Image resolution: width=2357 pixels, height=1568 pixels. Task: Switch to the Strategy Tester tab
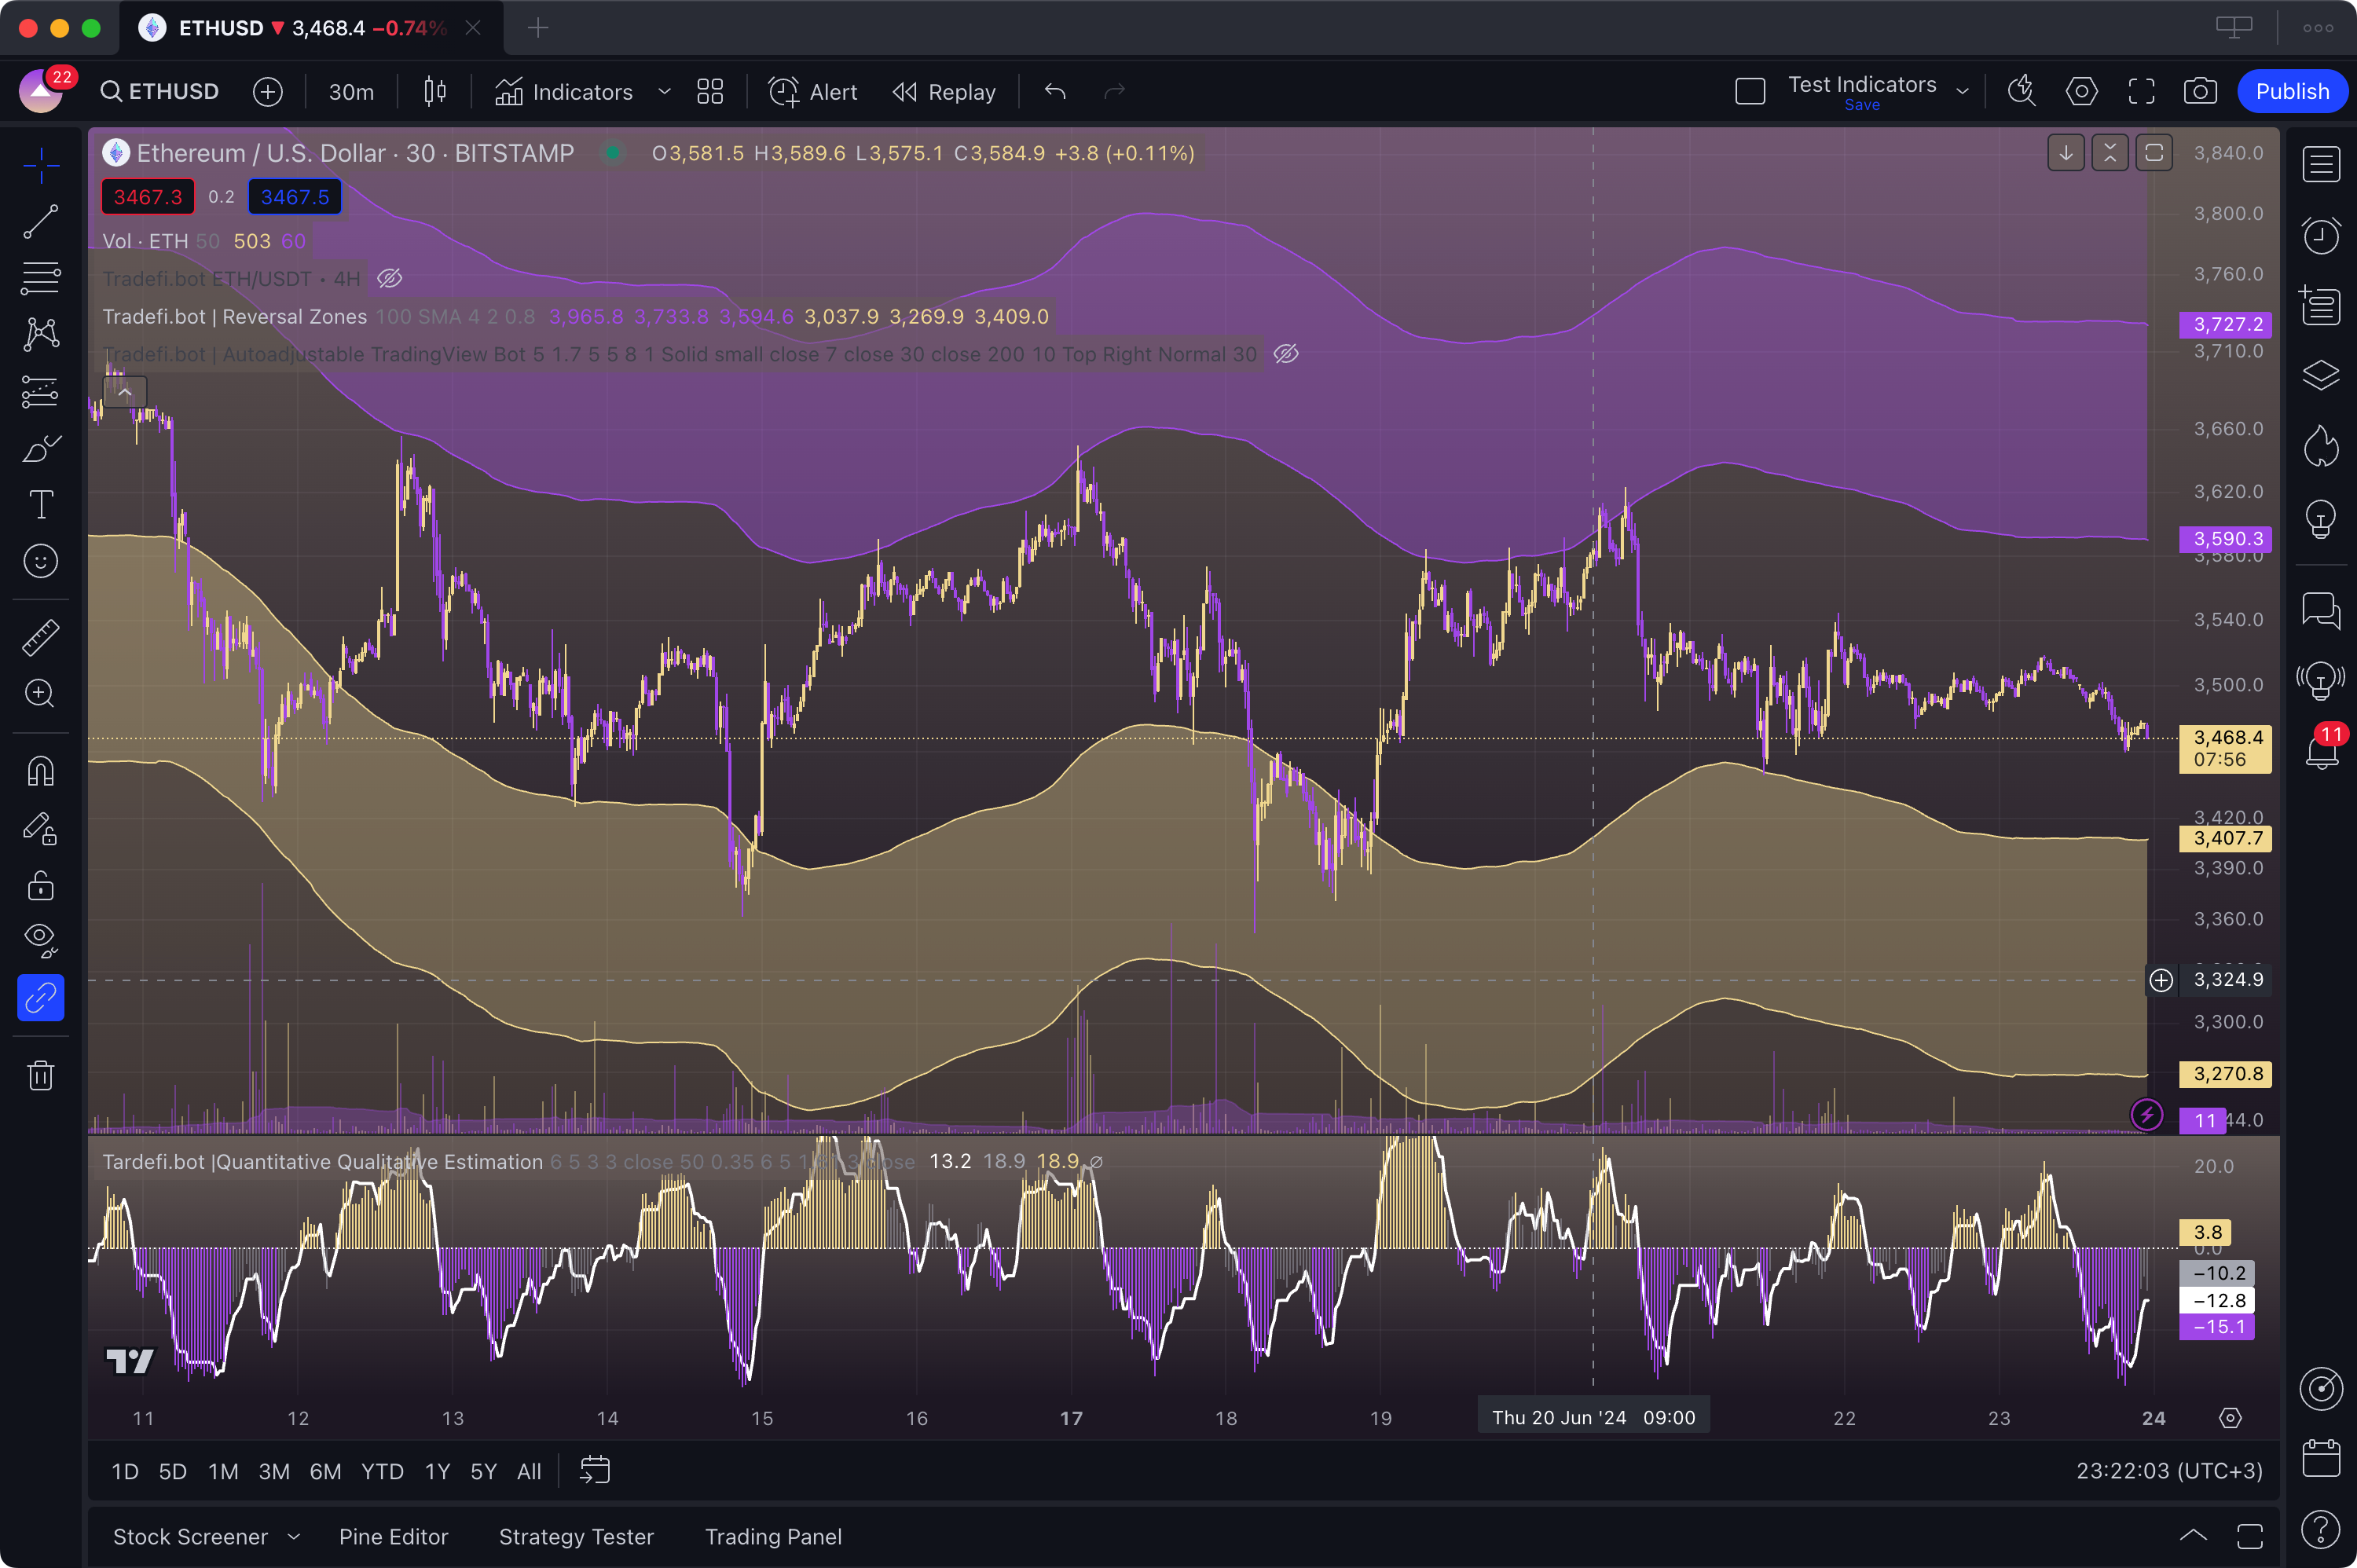coord(576,1537)
